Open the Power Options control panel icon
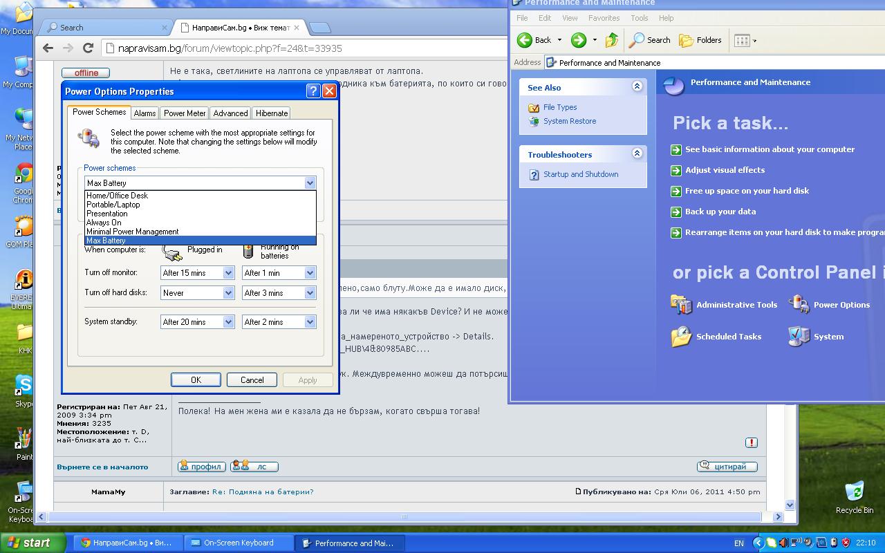This screenshot has width=885, height=553. point(800,305)
